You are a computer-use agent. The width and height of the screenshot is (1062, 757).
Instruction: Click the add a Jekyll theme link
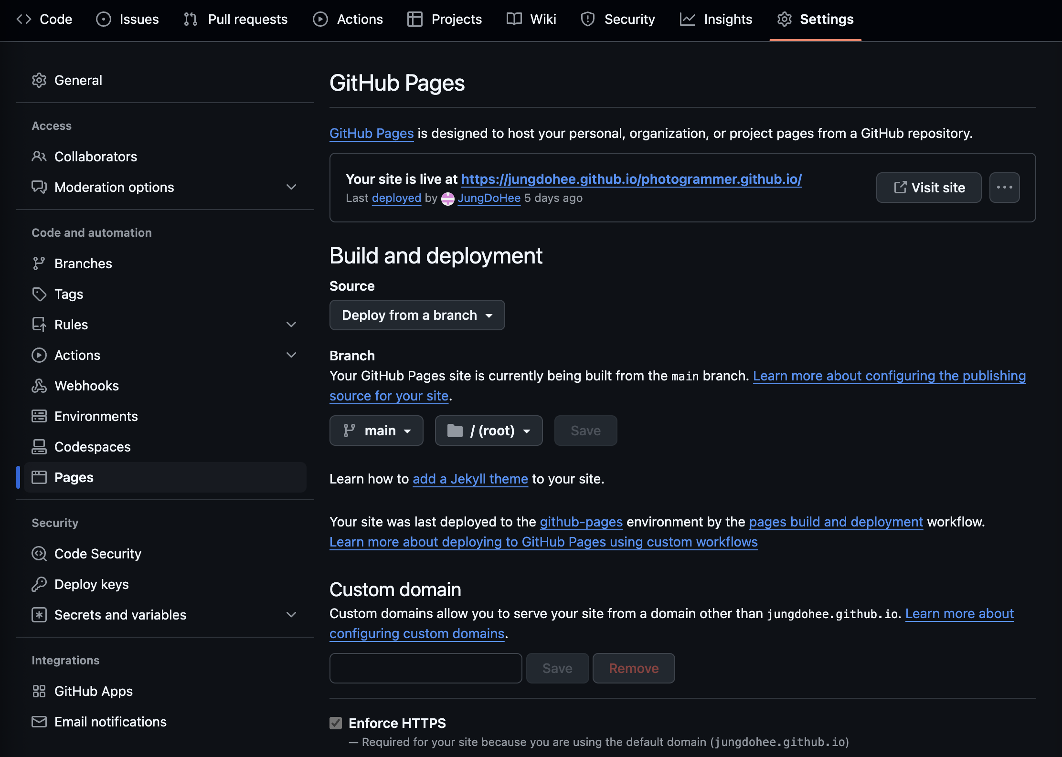click(x=470, y=479)
